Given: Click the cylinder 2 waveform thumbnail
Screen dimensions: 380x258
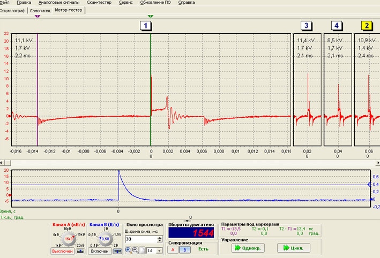Looking at the screenshot, I should click(x=367, y=89).
